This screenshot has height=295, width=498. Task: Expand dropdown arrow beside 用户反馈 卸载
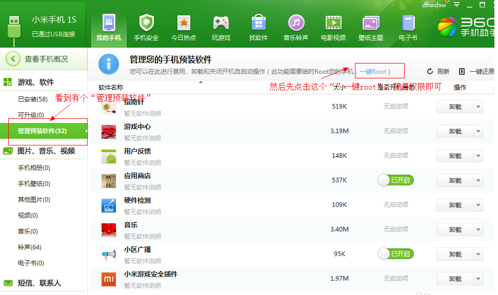pos(478,156)
